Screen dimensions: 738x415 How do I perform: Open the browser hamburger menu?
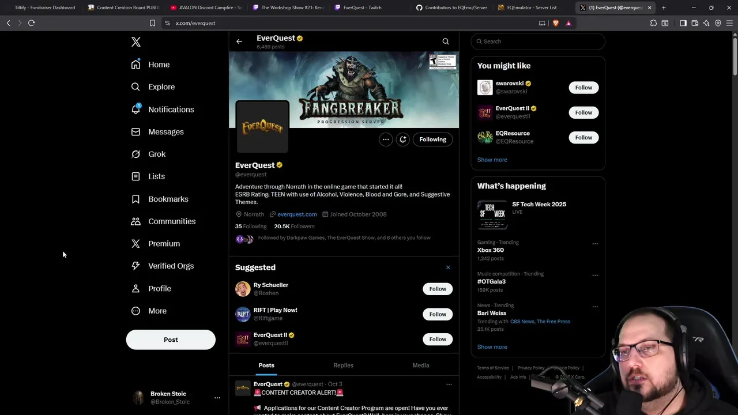[729, 23]
